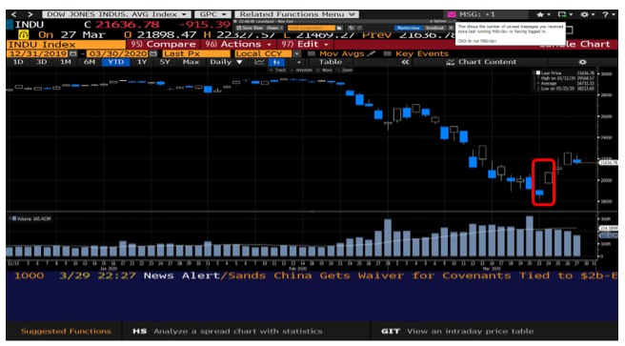
Task: Open the pink MSG envelope icon
Action: [x=452, y=14]
